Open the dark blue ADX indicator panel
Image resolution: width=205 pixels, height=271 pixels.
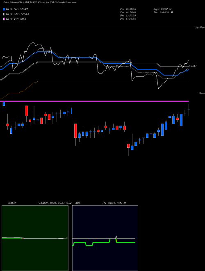point(105,238)
